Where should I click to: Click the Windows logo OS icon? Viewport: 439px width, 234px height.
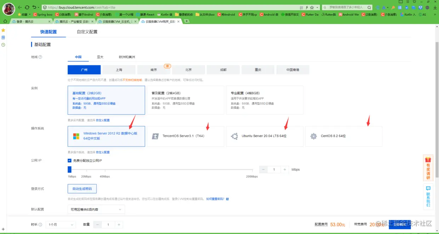point(76,136)
